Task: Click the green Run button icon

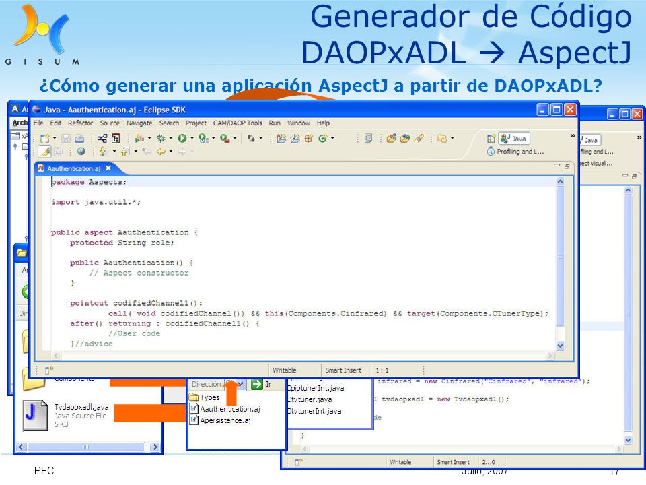Action: pos(182,139)
